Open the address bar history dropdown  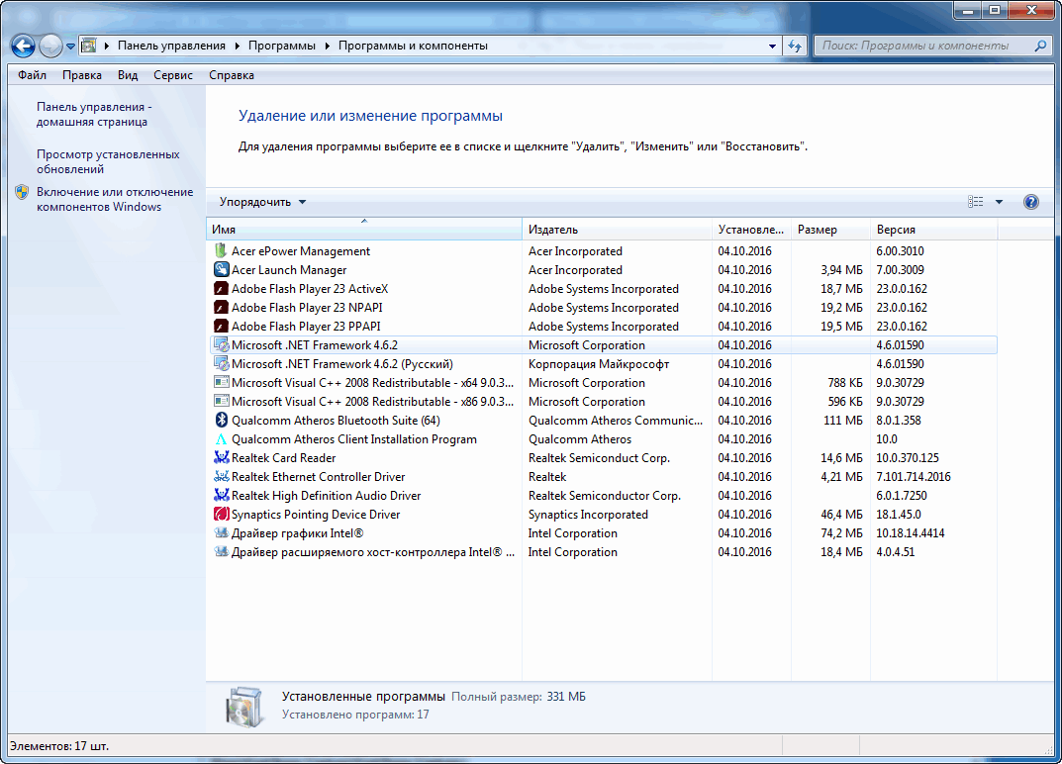[x=772, y=47]
